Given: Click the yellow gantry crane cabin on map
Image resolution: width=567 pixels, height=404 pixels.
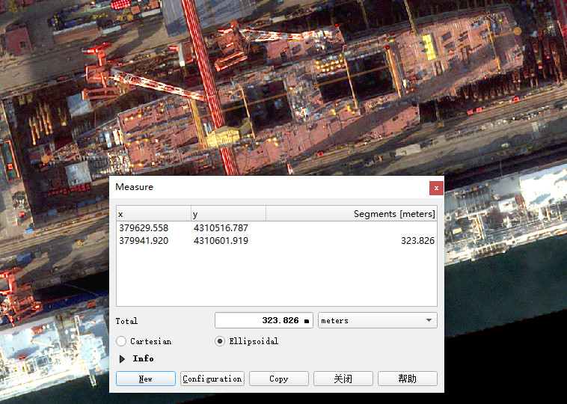Looking at the screenshot, I should coord(223,137).
